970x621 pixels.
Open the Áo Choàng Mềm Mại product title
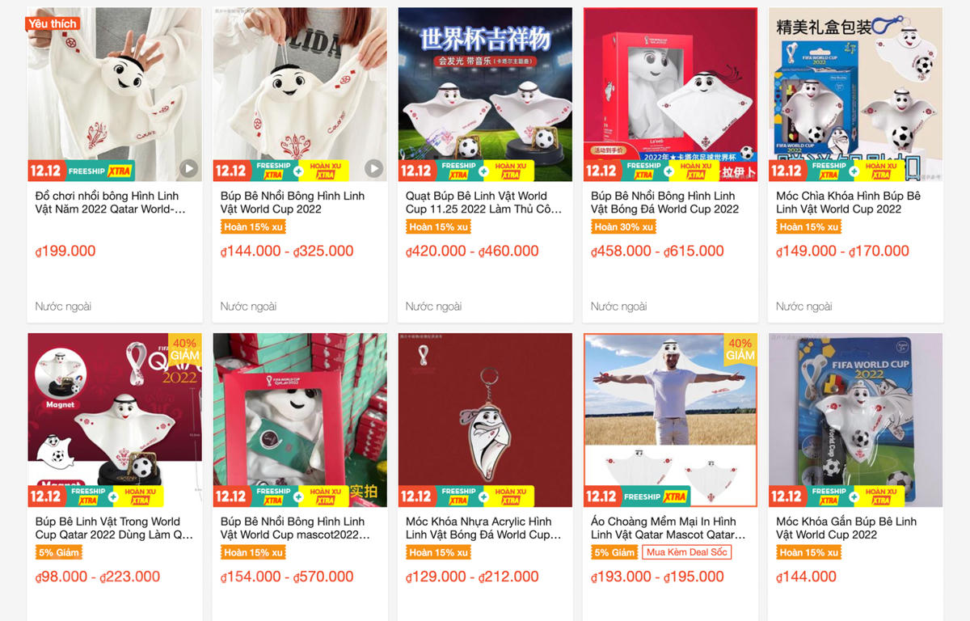[x=668, y=528]
